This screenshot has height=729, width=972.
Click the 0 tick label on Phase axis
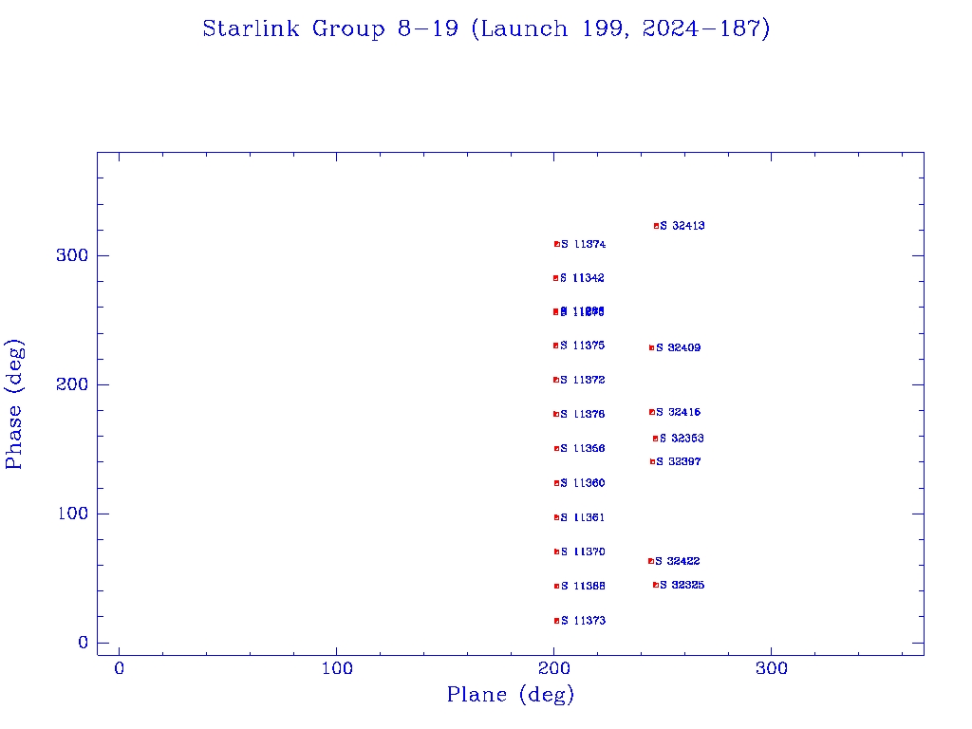[x=84, y=643]
